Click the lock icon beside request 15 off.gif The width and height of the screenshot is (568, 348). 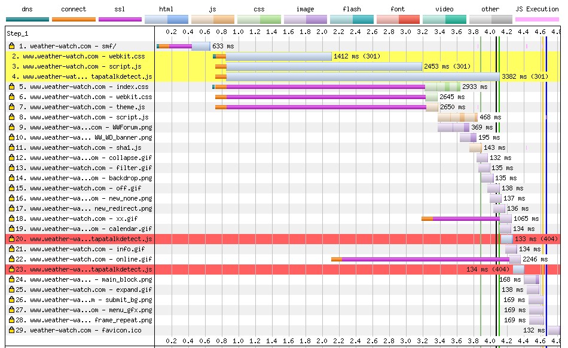11,188
